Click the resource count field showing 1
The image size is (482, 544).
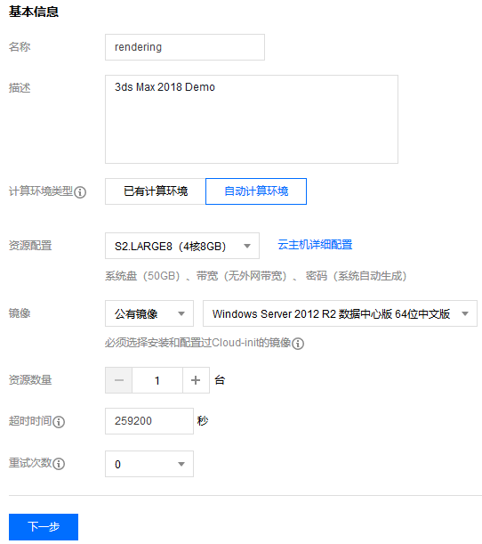click(157, 380)
